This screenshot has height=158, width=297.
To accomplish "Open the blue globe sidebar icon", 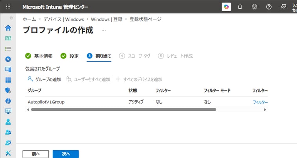I will pos(8,101).
